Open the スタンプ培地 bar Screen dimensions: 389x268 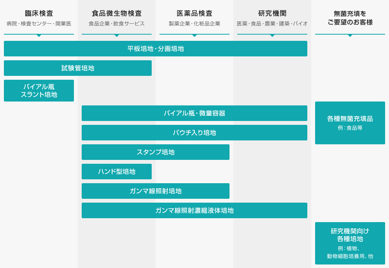[x=156, y=152]
